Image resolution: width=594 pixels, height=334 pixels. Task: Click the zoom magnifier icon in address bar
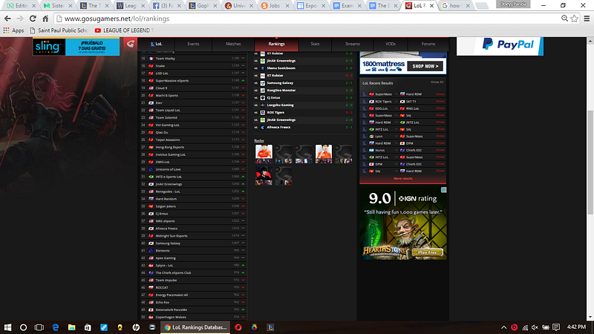click(x=564, y=19)
